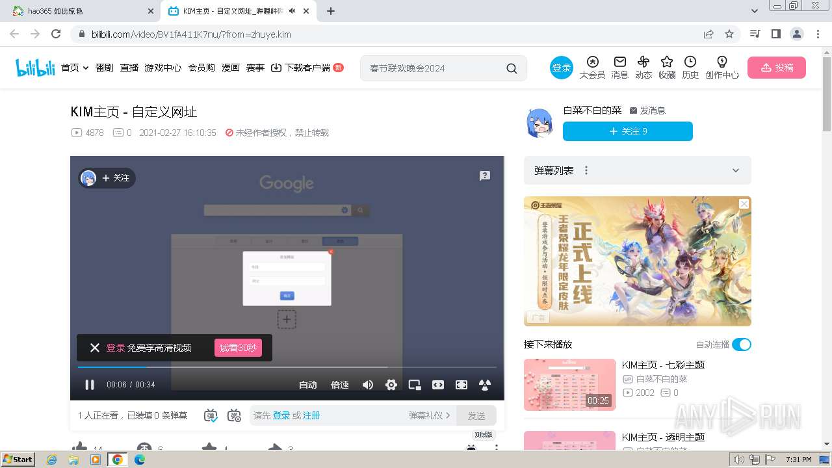Open the 倍速 playback speed menu
The width and height of the screenshot is (832, 468).
[339, 385]
